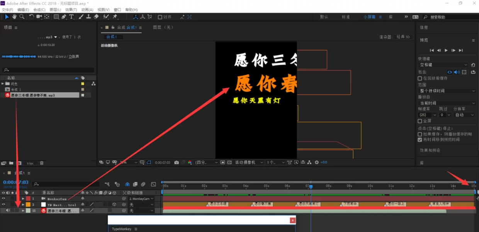Screen dimensions: 479x232
Task: Mute audio of the mp3 layer 15
Action: [x=8, y=211]
